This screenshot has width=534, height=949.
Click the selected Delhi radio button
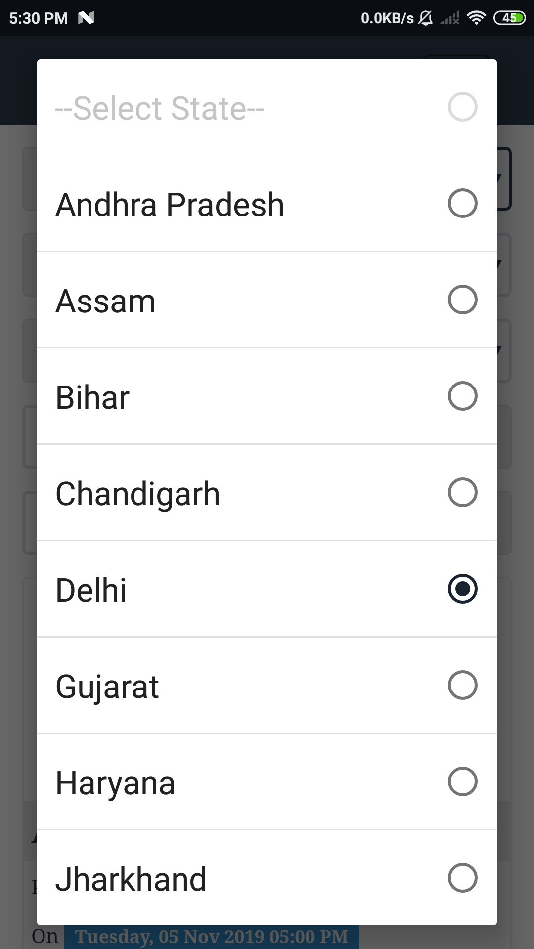[462, 589]
